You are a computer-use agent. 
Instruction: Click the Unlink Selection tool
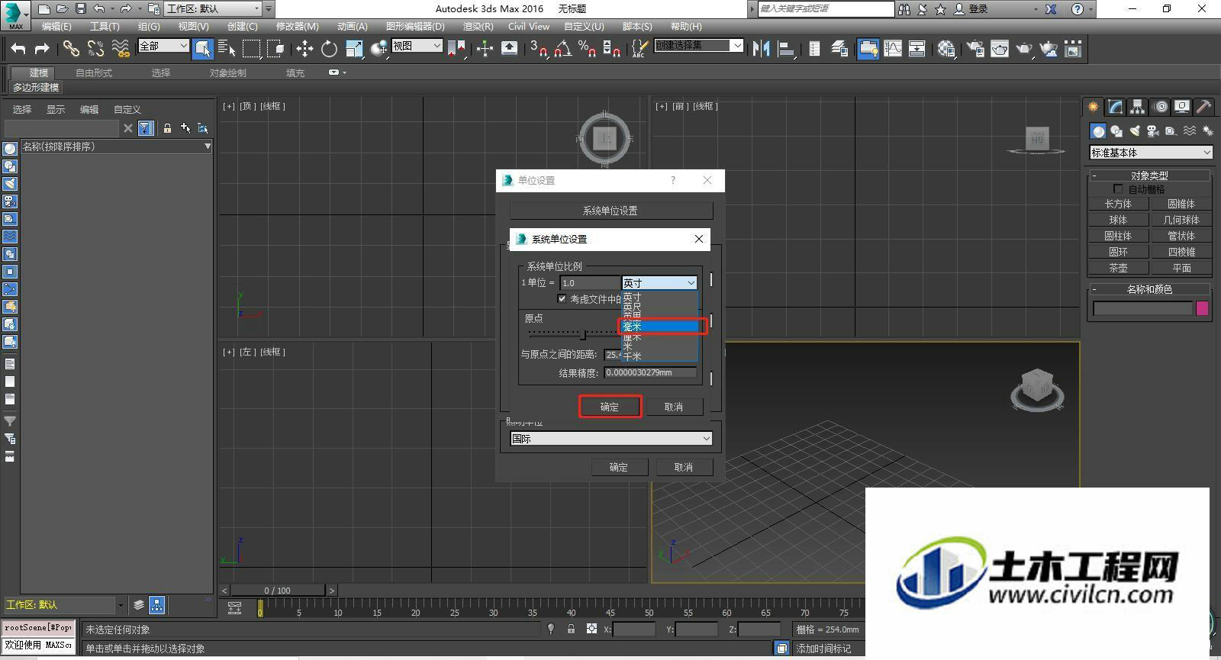(x=95, y=49)
